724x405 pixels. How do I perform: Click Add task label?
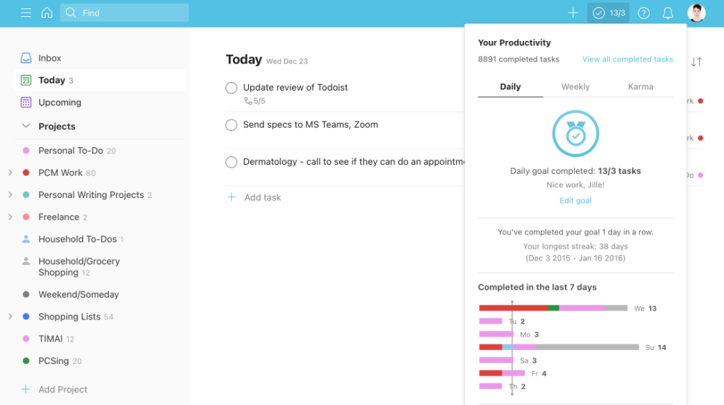coord(262,197)
